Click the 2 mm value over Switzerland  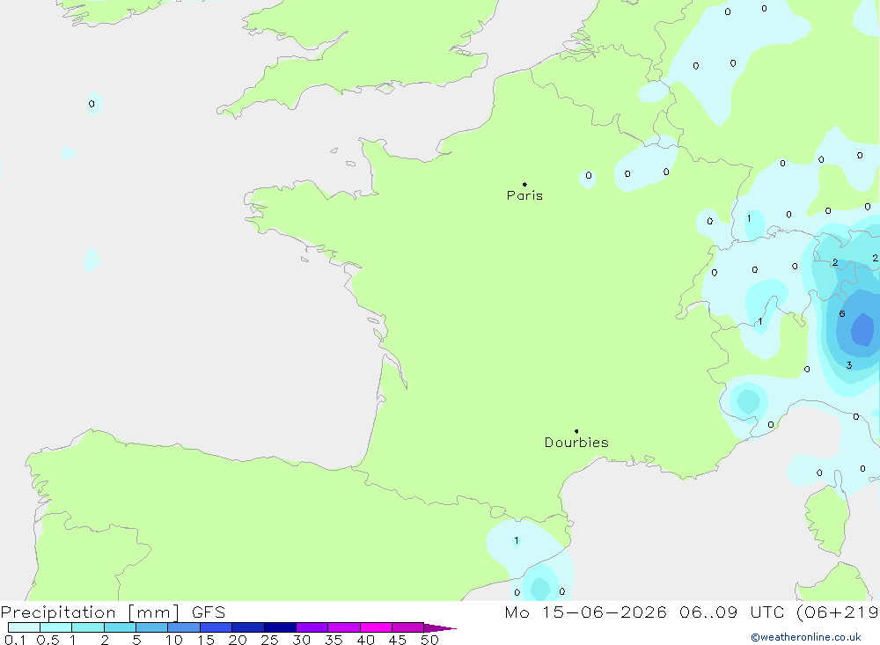[x=835, y=262]
